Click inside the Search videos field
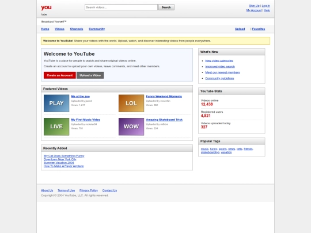The image size is (311, 233). point(121,7)
